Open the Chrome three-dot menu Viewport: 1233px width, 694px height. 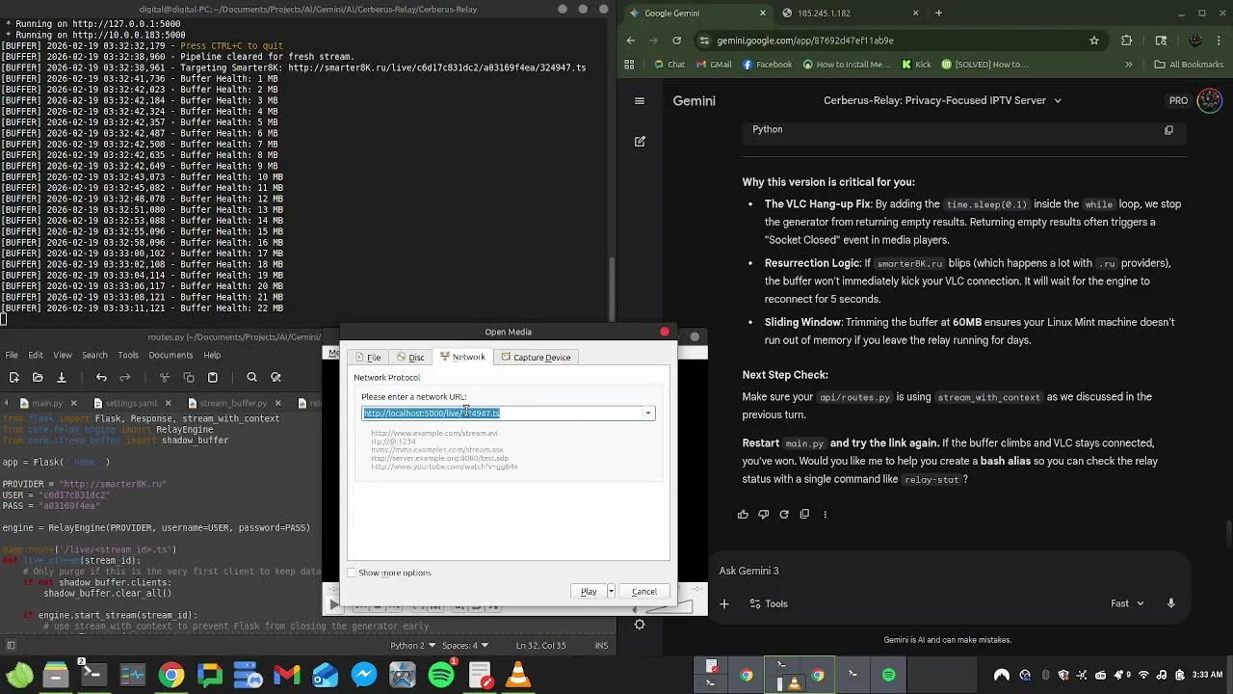tap(1220, 40)
